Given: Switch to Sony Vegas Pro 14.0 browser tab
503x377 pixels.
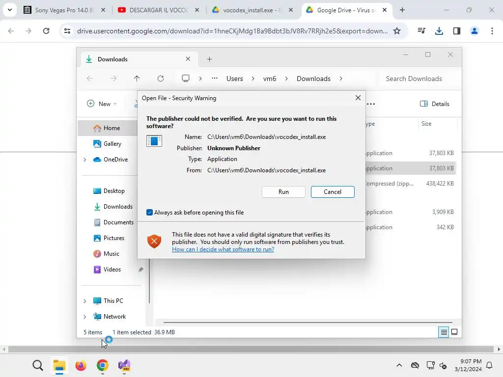Looking at the screenshot, I should click(64, 10).
